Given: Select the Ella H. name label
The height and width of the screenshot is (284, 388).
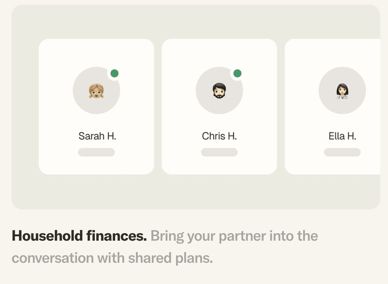Looking at the screenshot, I should point(342,136).
